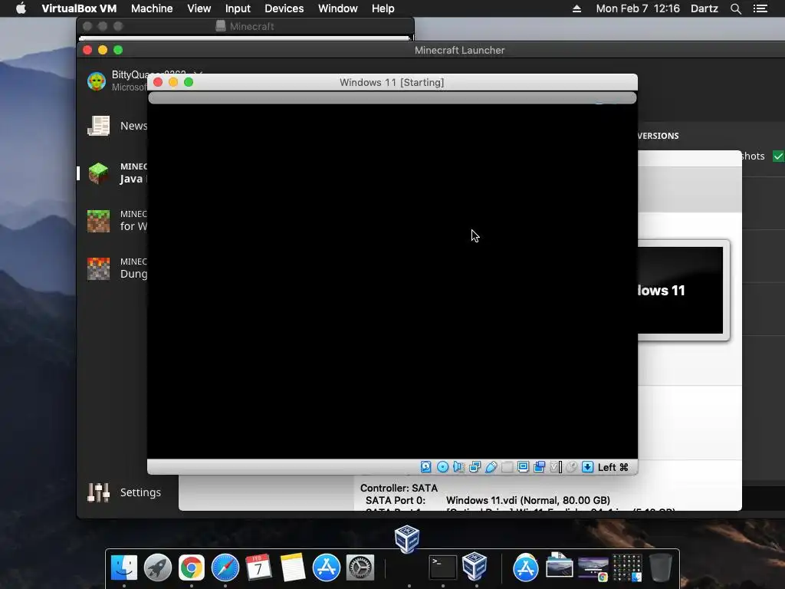Open Notes from the Dock
785x589 pixels.
(292, 568)
